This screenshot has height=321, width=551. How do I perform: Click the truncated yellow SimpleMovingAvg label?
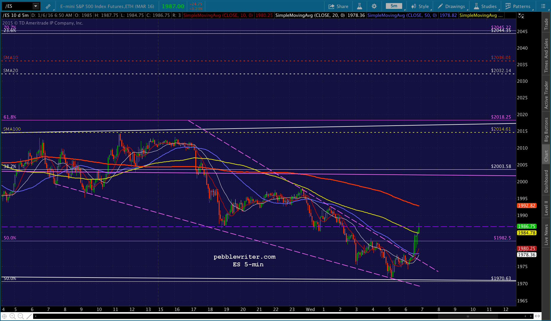point(481,15)
